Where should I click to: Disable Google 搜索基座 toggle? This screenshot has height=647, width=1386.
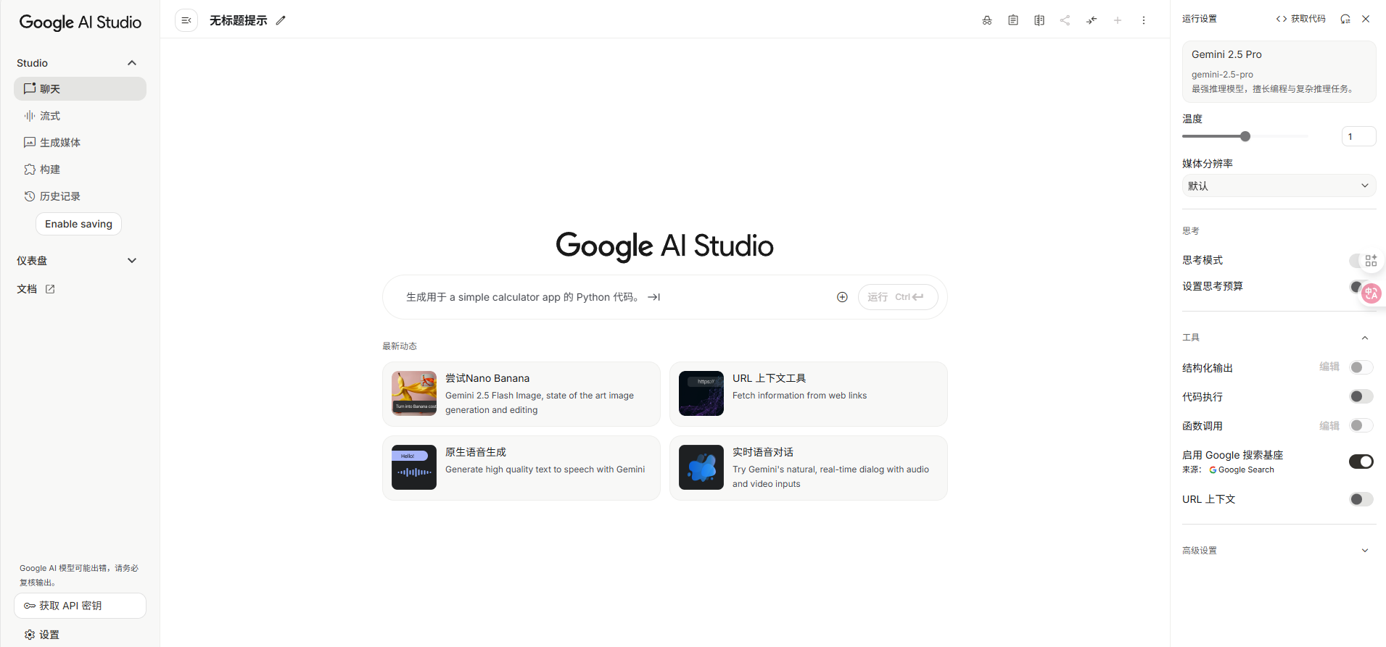click(1361, 462)
